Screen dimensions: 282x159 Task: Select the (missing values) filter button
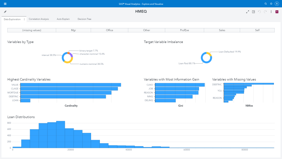click(32, 30)
